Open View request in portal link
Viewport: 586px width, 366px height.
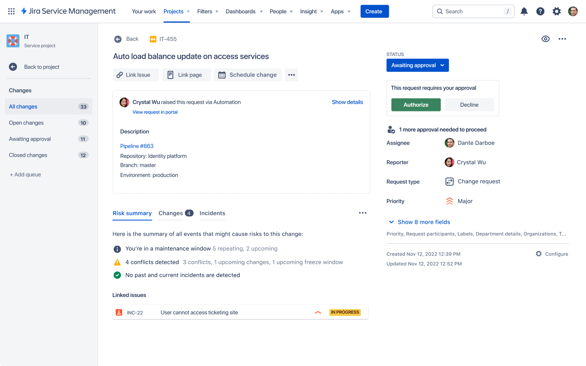click(155, 112)
